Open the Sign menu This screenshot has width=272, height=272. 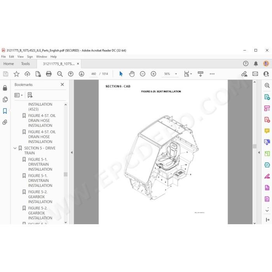pos(30,57)
